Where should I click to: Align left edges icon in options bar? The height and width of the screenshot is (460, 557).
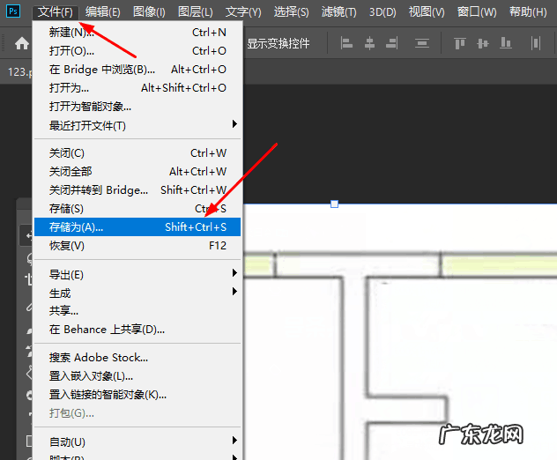pyautogui.click(x=346, y=43)
